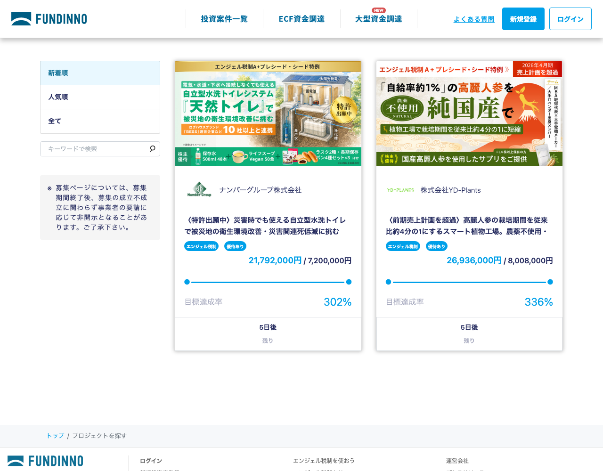Open 大型資金調達 menu item
Image resolution: width=603 pixels, height=471 pixels.
pos(379,19)
